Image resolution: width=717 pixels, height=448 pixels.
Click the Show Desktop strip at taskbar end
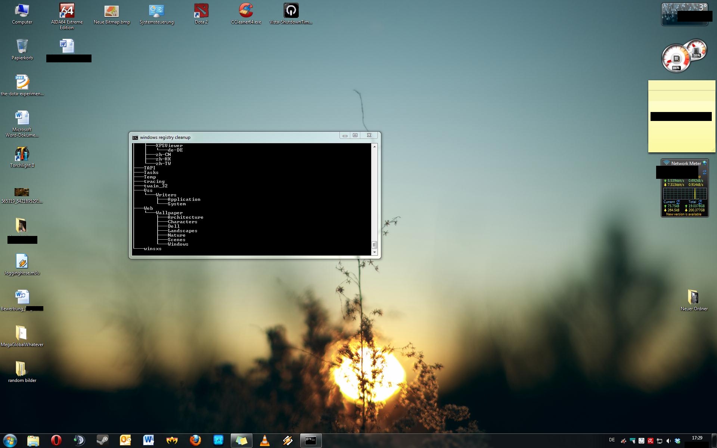click(x=715, y=441)
